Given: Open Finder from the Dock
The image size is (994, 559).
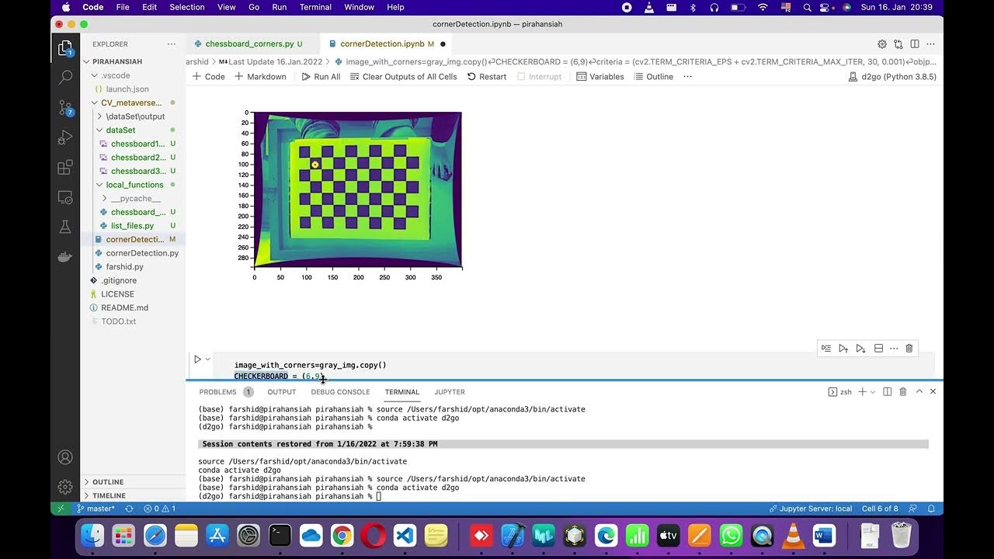Looking at the screenshot, I should (x=92, y=535).
